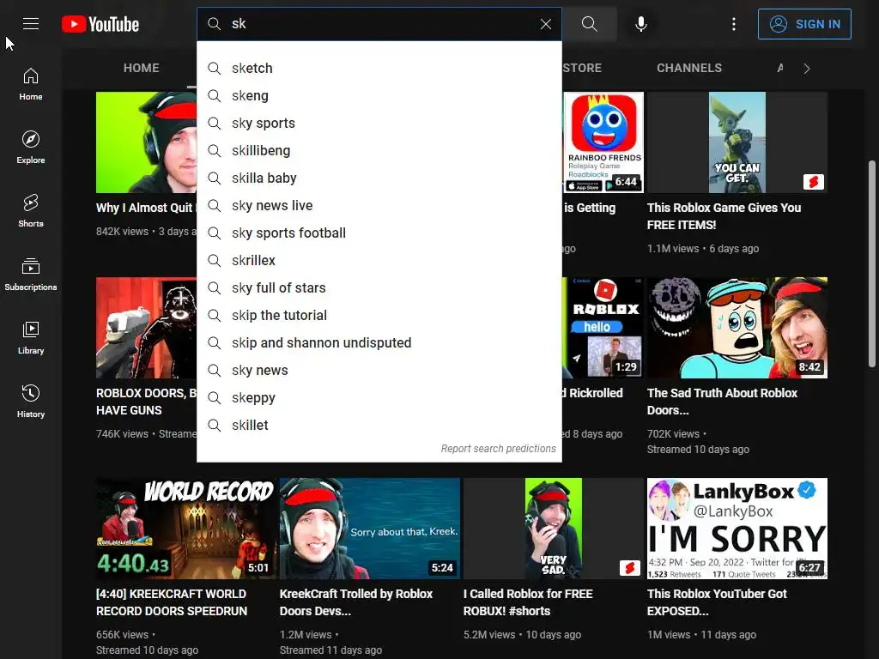Viewport: 879px width, 659px height.
Task: Open 'This Roblox YouTuber Got EXPOSED...' title
Action: pos(717,602)
